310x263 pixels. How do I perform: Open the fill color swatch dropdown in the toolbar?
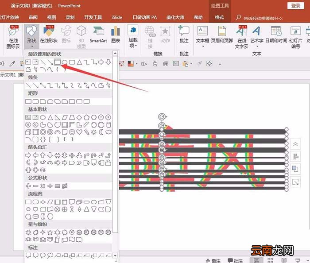tap(136, 64)
